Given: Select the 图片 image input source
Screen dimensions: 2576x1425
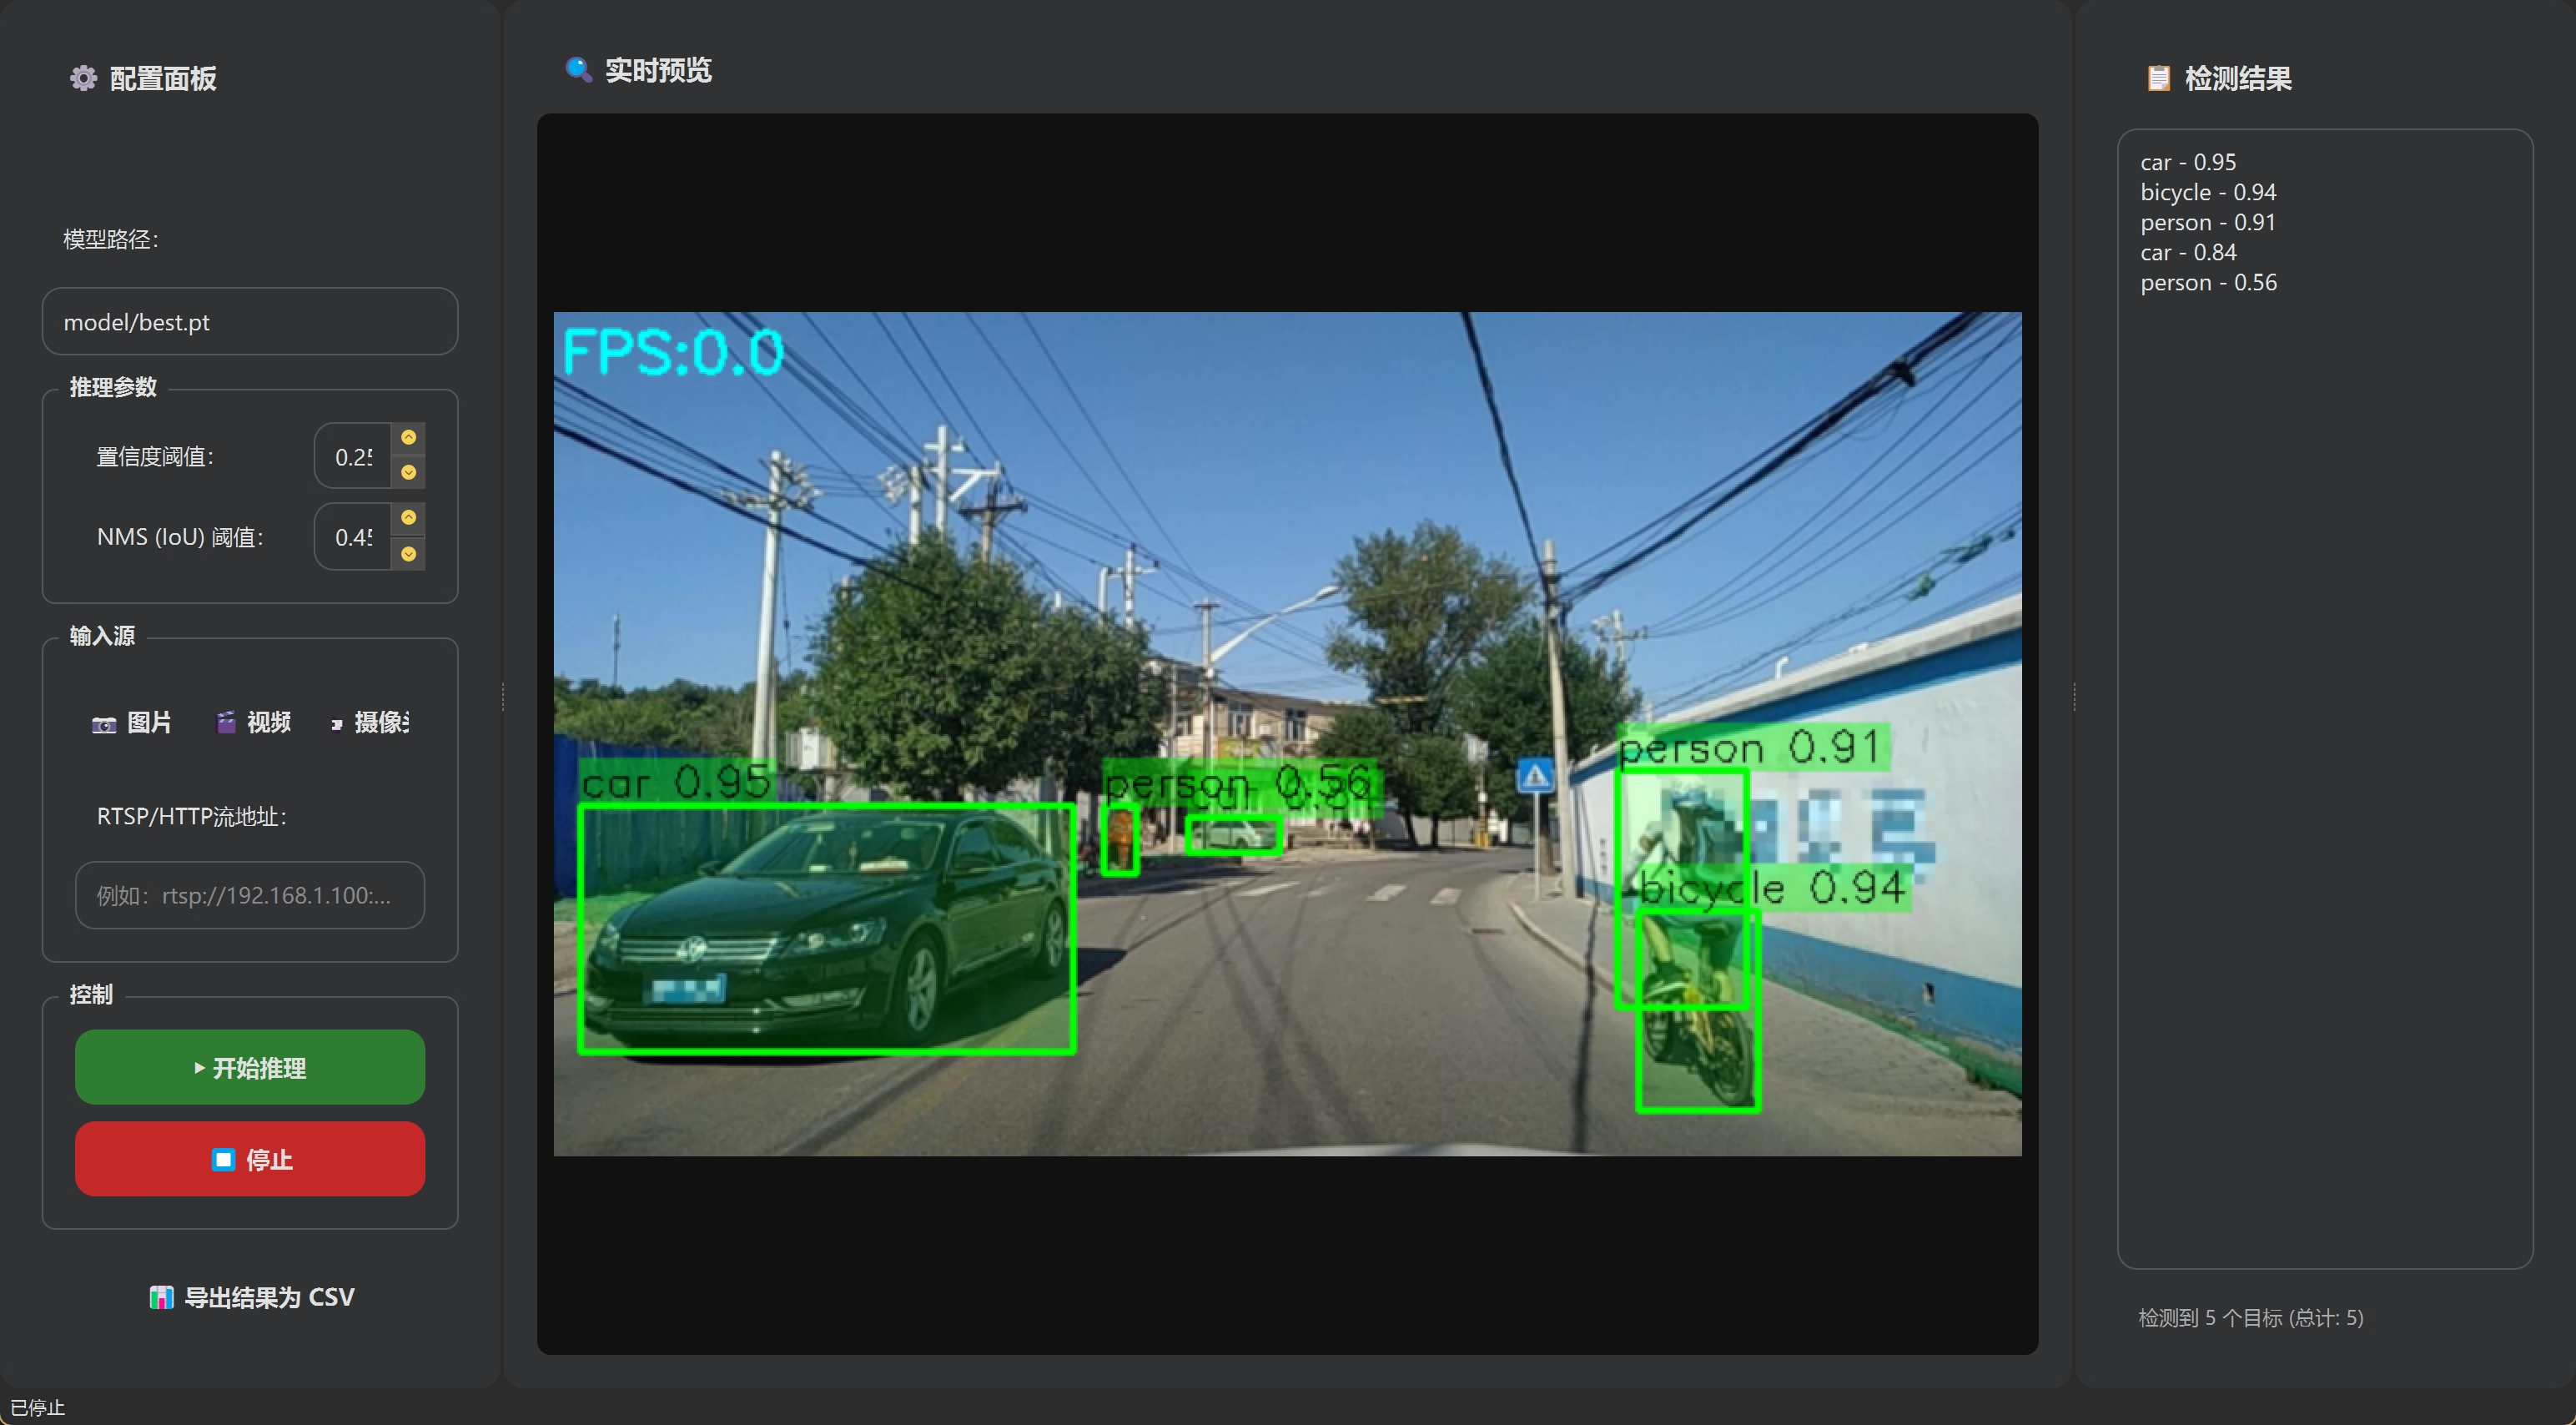Looking at the screenshot, I should click(x=132, y=722).
